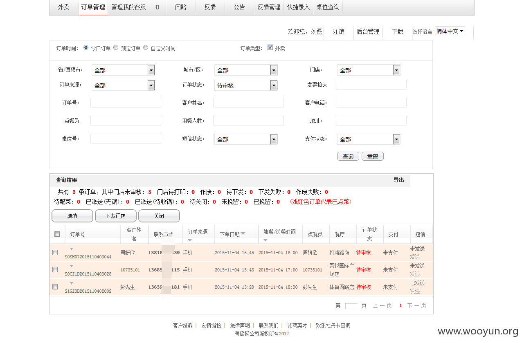Image resolution: width=522 pixels, height=343 pixels.
Task: Check the row for customer 彭先生
Action: tap(55, 287)
